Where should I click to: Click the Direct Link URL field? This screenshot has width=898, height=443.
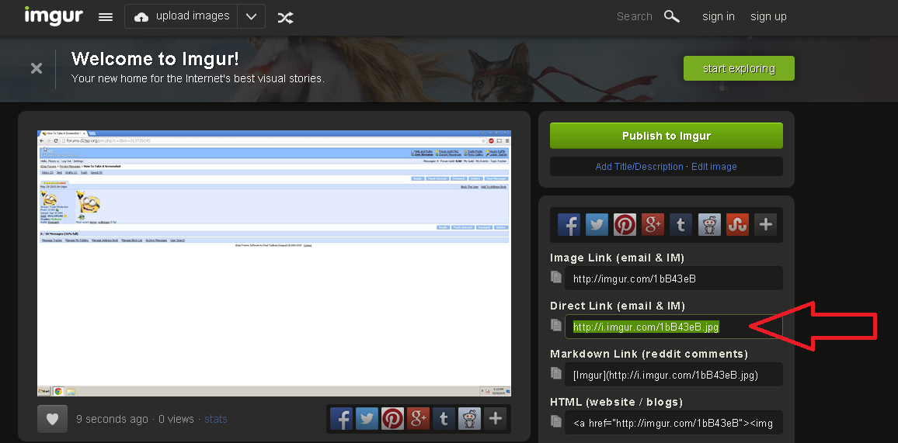(673, 327)
